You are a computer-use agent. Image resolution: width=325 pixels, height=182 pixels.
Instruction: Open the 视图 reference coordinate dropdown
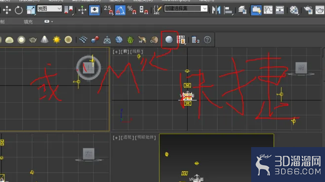(49, 9)
